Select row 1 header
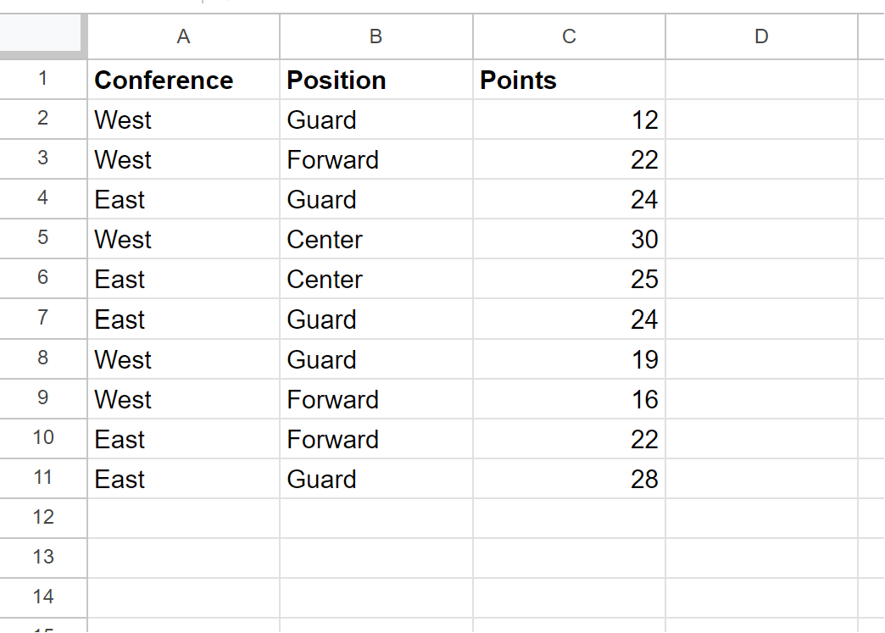 pyautogui.click(x=42, y=80)
